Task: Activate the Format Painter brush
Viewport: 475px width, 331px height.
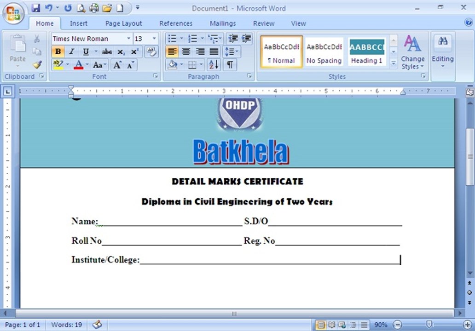Action: pos(37,64)
